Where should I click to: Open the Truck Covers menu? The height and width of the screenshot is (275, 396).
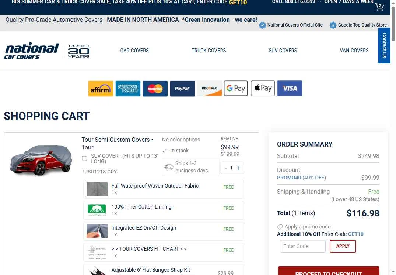pos(208,51)
